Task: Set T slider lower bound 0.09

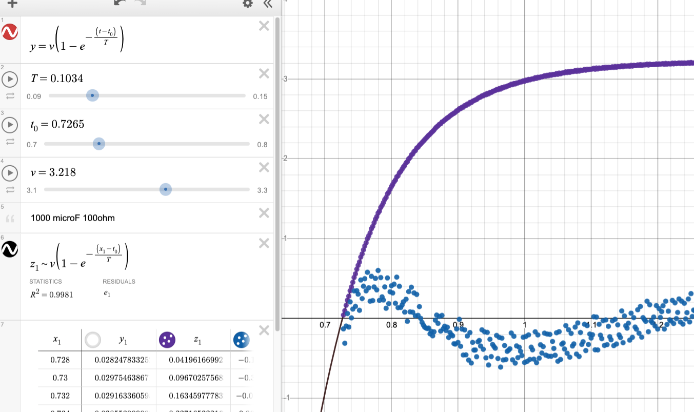Action: click(33, 96)
